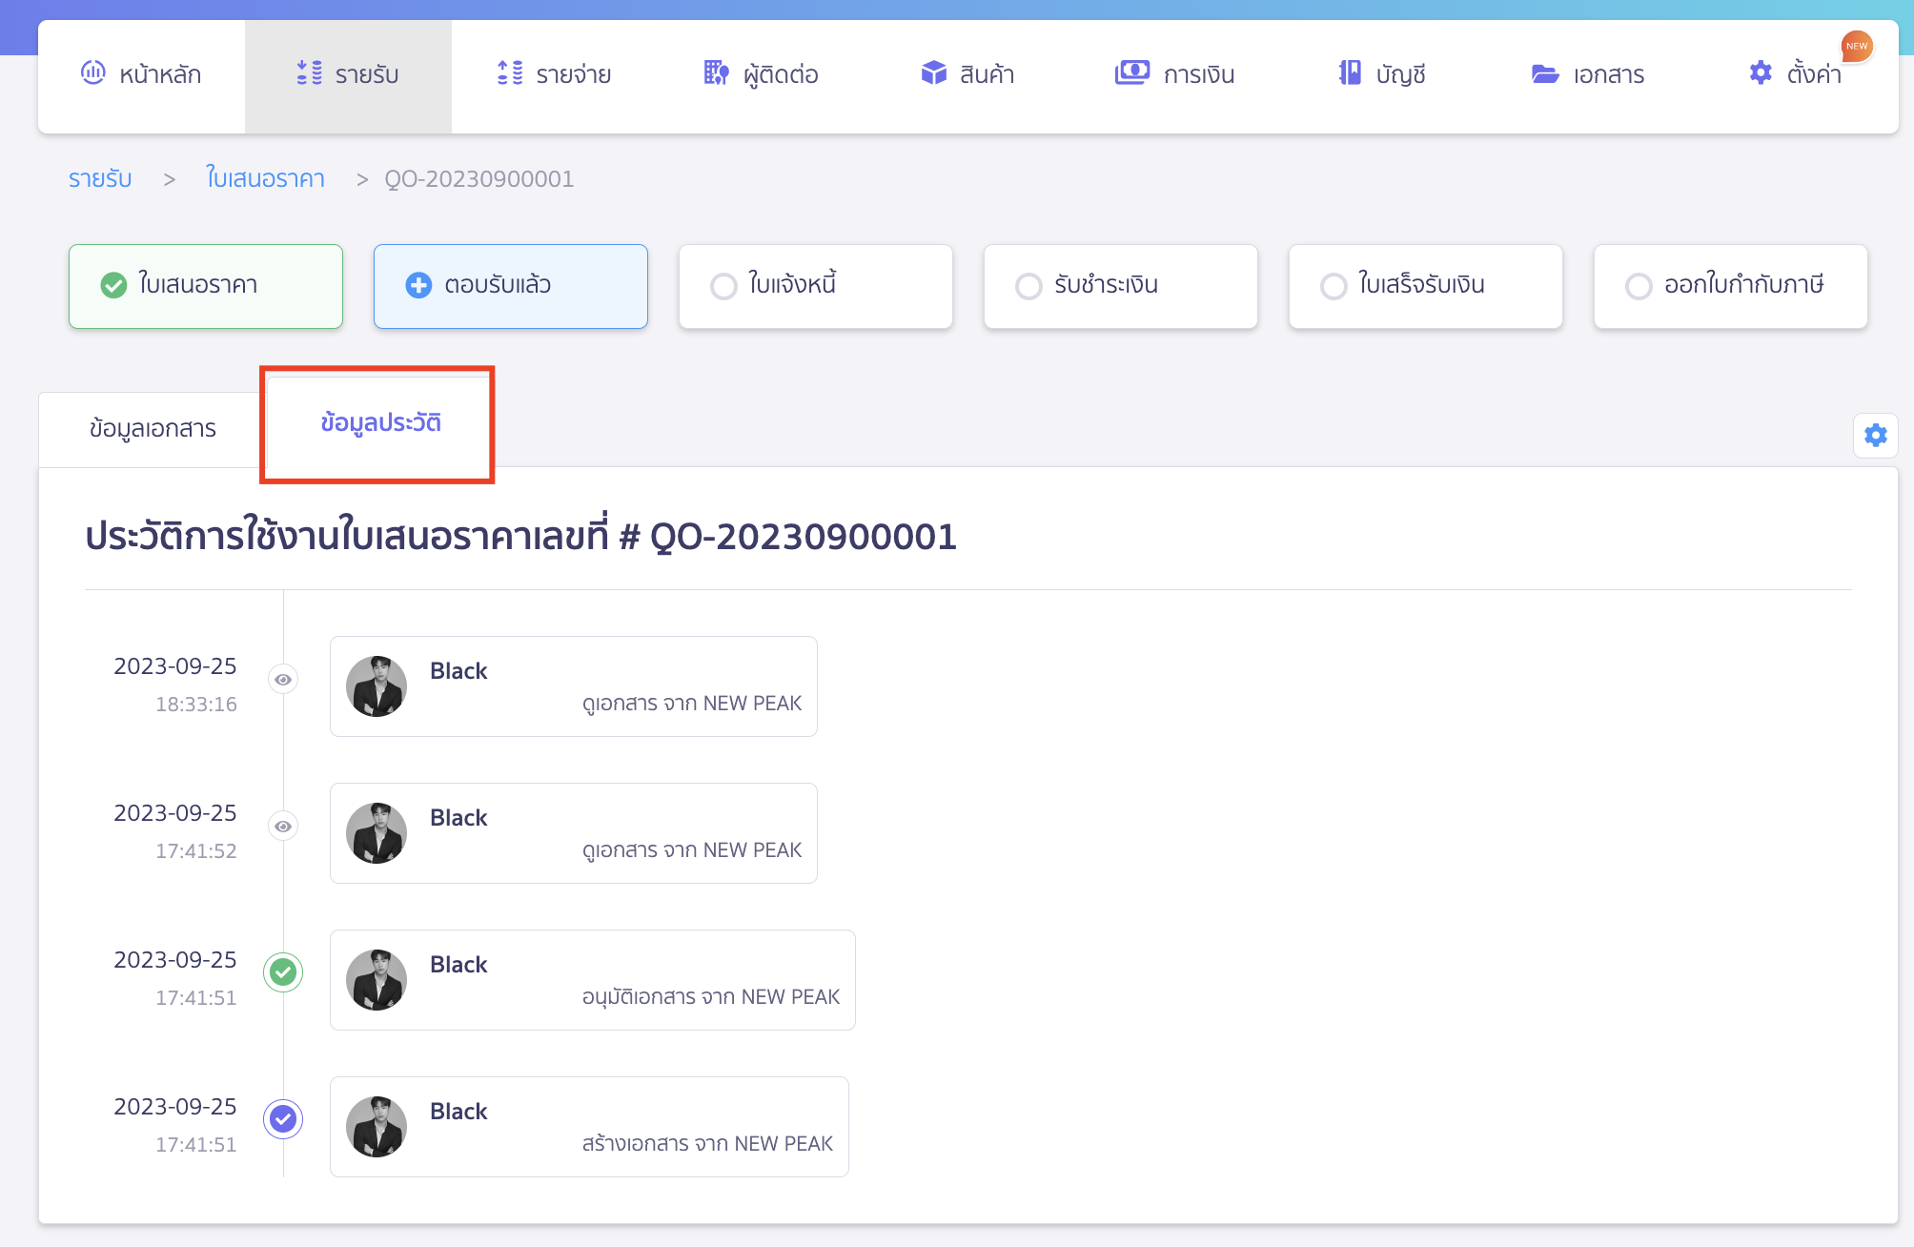Click the บัญชี accounting book icon
The image size is (1914, 1247).
[1350, 73]
